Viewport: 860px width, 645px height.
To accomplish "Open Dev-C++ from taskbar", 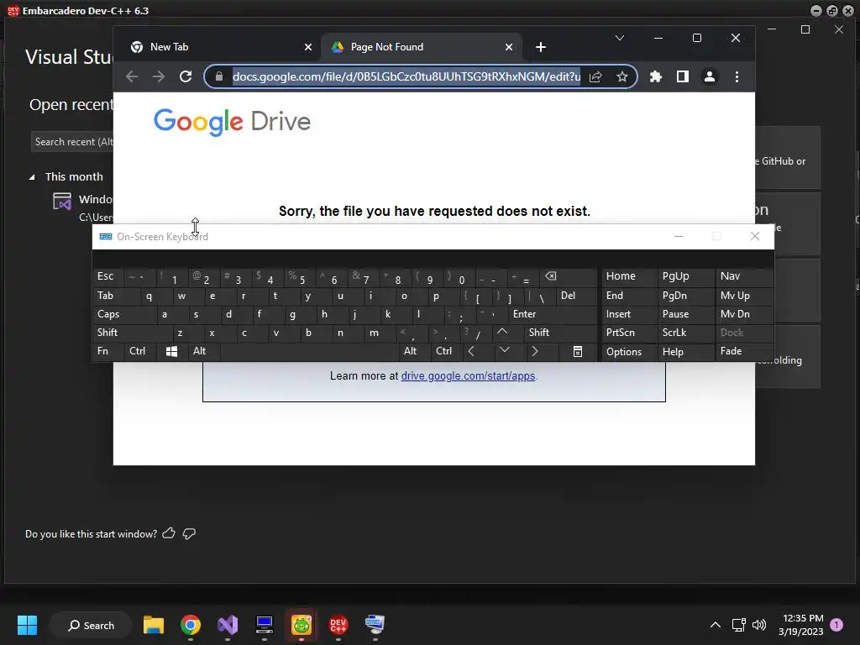I will (338, 625).
